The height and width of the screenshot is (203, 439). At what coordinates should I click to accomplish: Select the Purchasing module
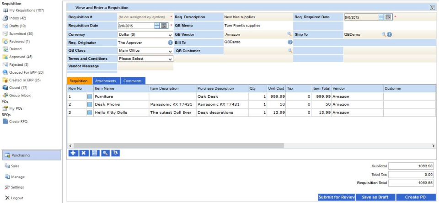click(x=31, y=155)
